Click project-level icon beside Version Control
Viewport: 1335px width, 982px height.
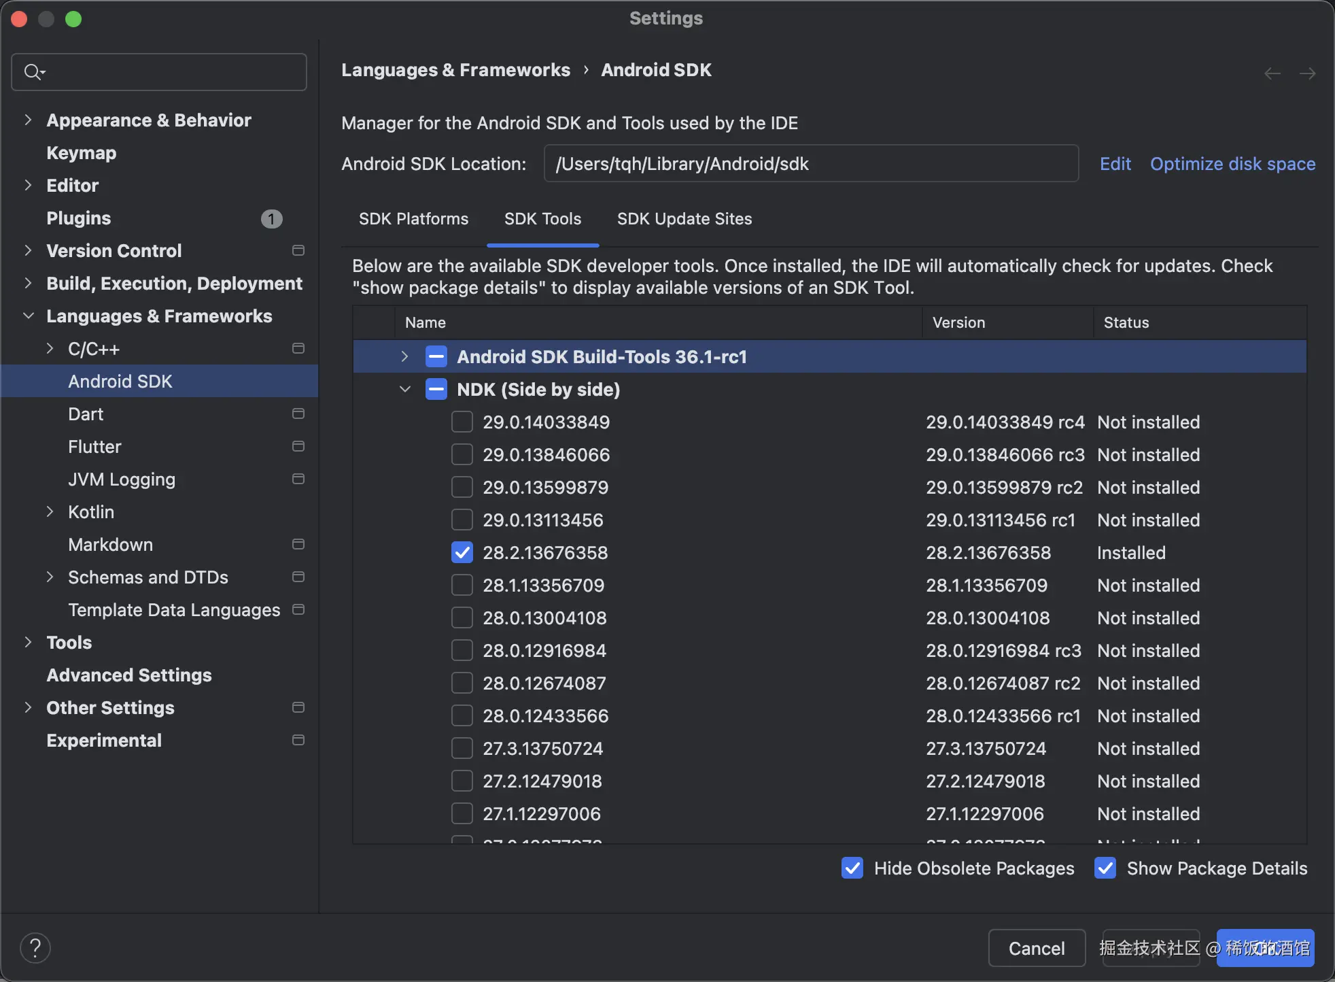tap(298, 250)
